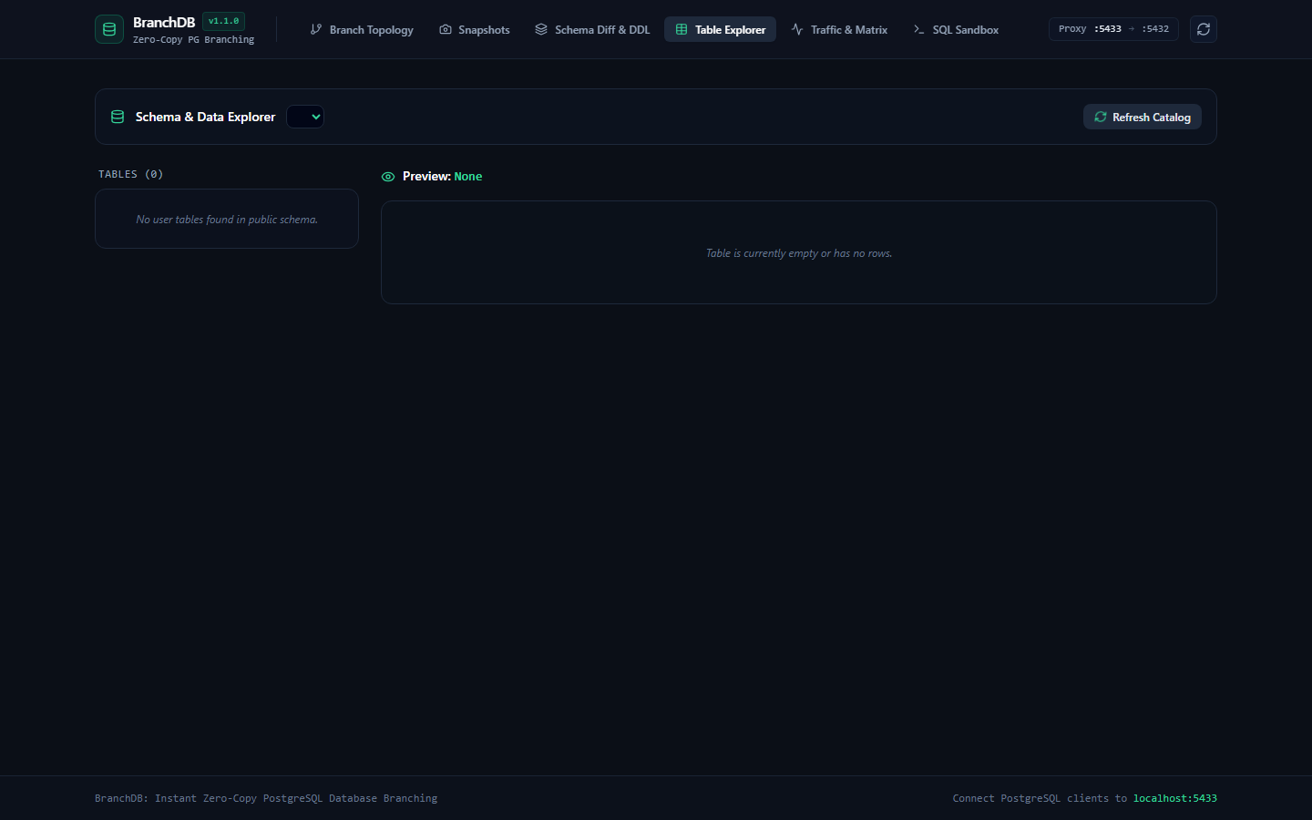Click the Proxy :5433 → :5432 indicator
Viewport: 1312px width, 820px height.
click(x=1113, y=29)
